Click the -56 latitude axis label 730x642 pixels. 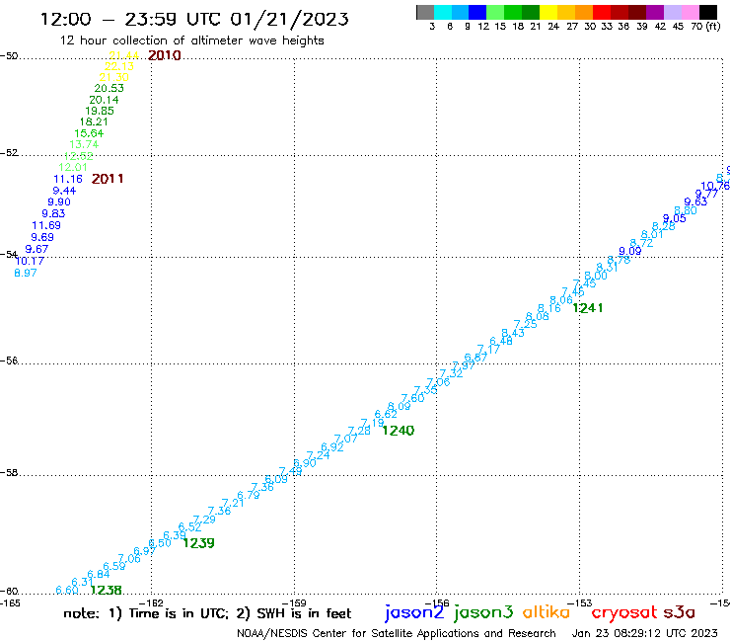(8, 361)
